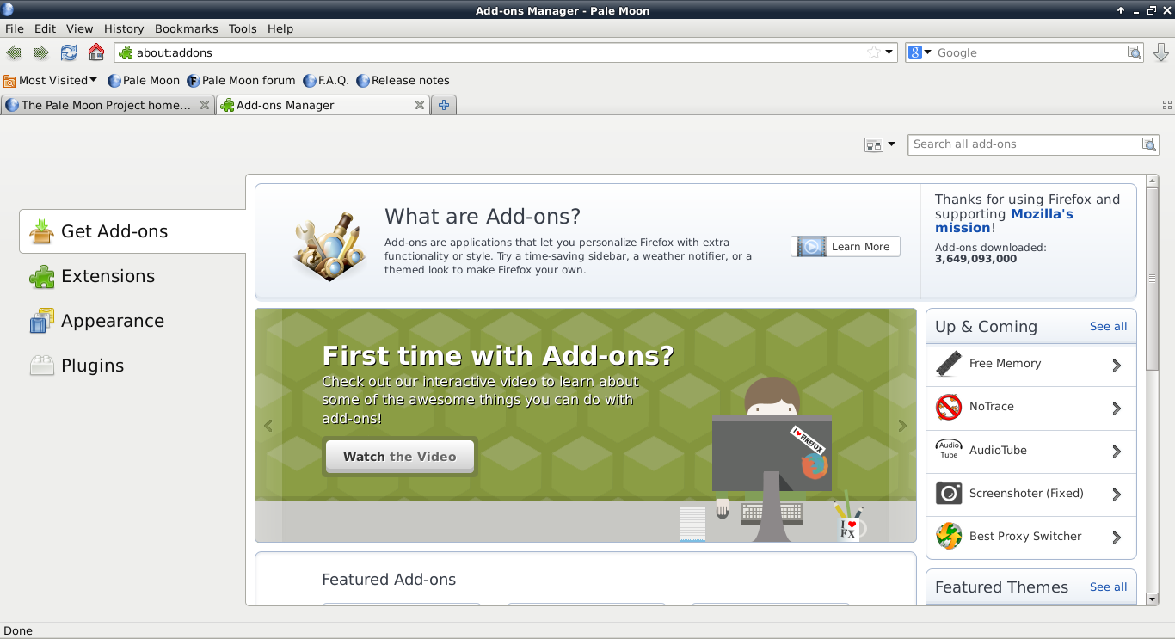The width and height of the screenshot is (1175, 639).
Task: Open the History menu
Action: (x=124, y=28)
